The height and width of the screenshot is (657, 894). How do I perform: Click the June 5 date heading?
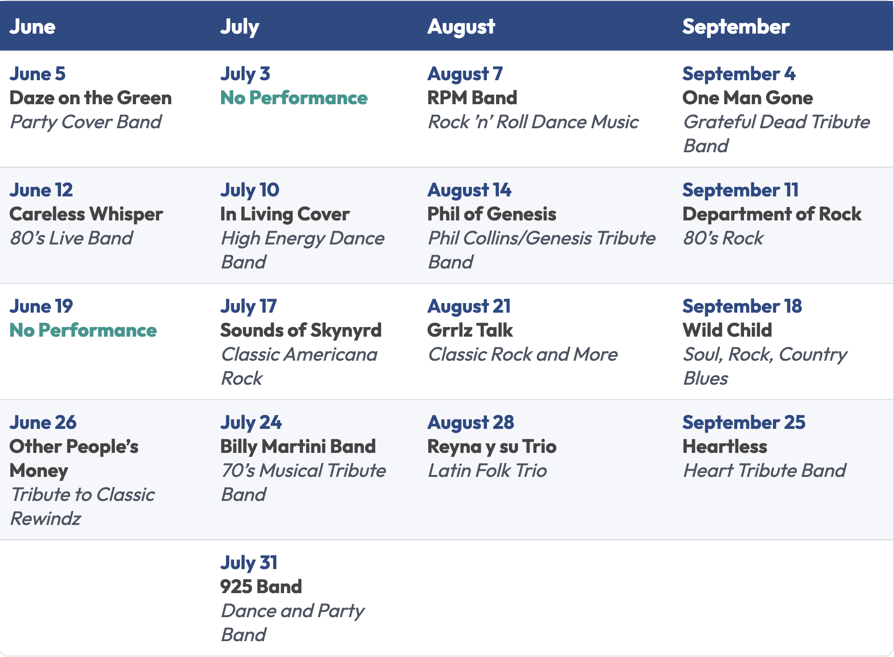(x=37, y=74)
